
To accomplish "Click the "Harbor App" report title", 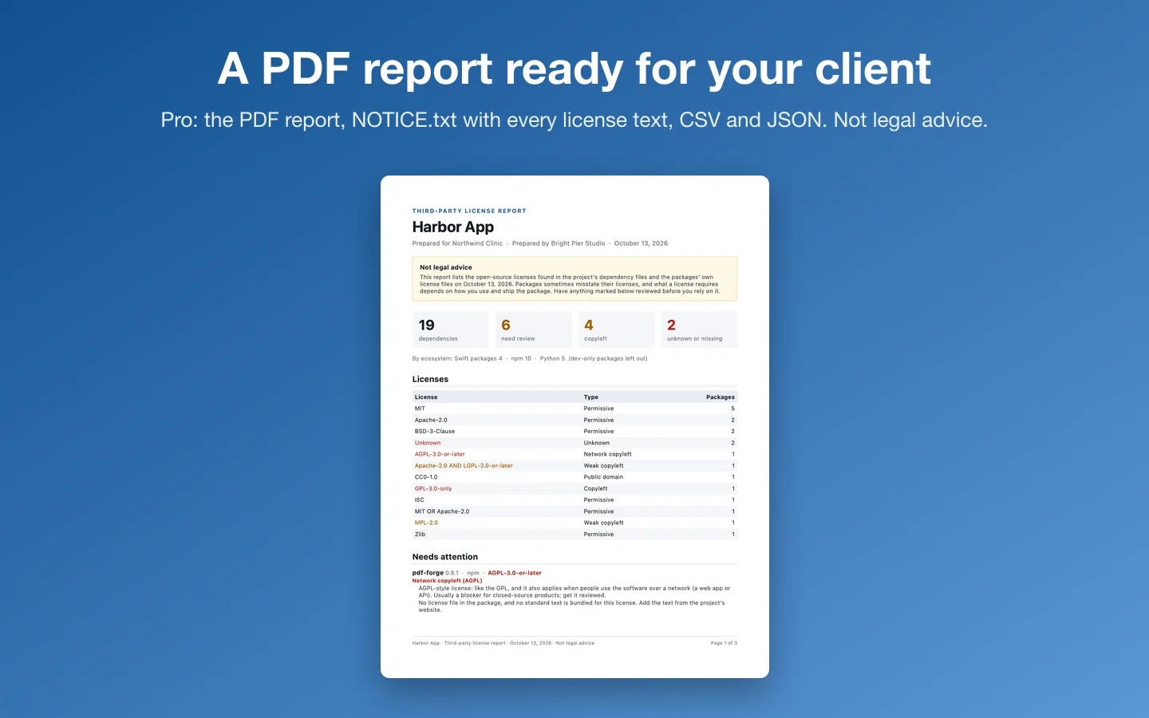I will tap(453, 227).
